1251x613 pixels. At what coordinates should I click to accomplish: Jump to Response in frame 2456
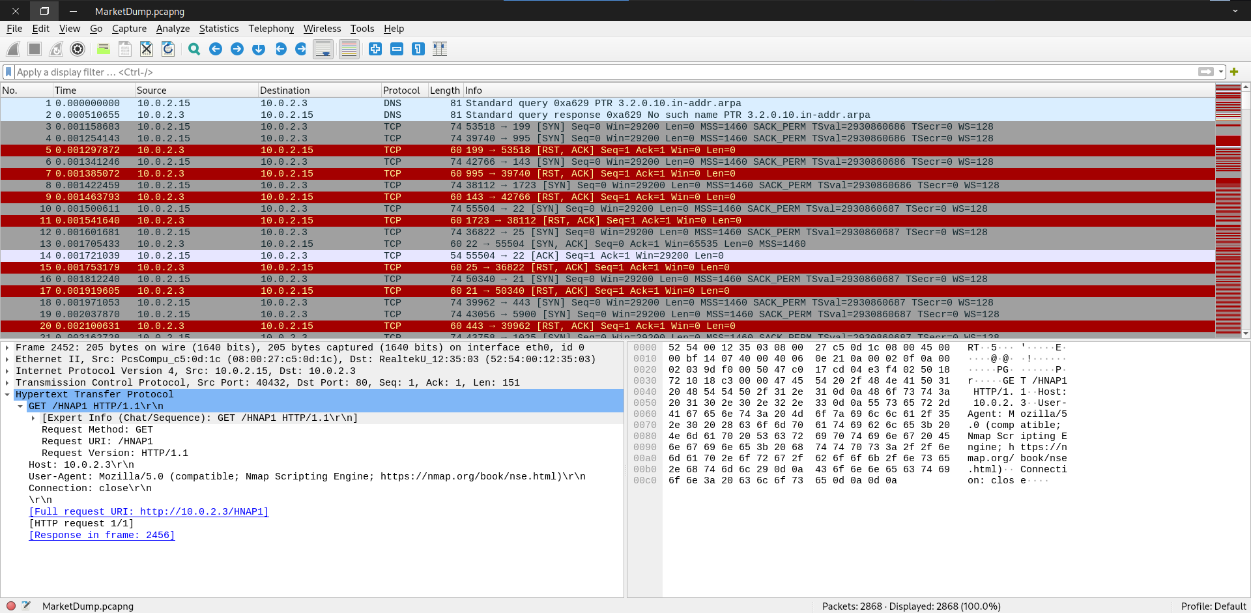pos(102,535)
